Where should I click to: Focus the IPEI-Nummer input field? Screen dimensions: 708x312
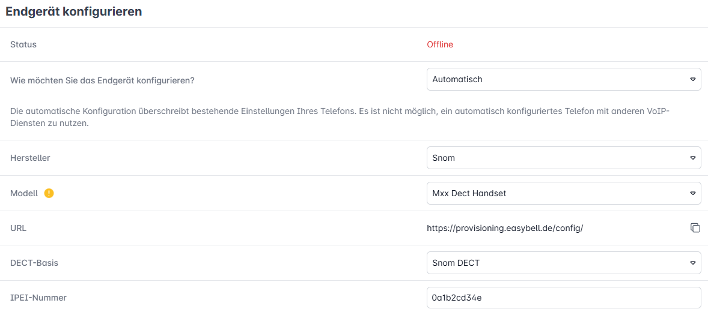click(x=563, y=298)
